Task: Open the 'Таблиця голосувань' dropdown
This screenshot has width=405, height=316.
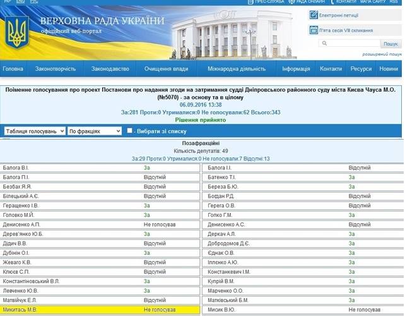Action: pyautogui.click(x=35, y=131)
